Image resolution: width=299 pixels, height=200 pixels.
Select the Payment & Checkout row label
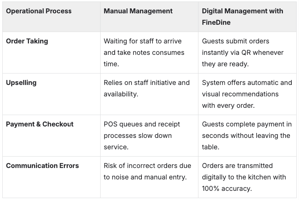point(40,124)
